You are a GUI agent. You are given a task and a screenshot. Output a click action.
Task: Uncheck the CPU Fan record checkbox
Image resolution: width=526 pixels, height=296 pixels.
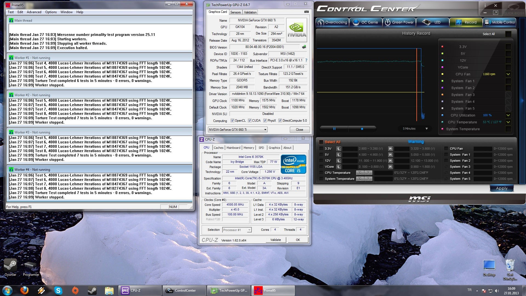click(x=508, y=74)
